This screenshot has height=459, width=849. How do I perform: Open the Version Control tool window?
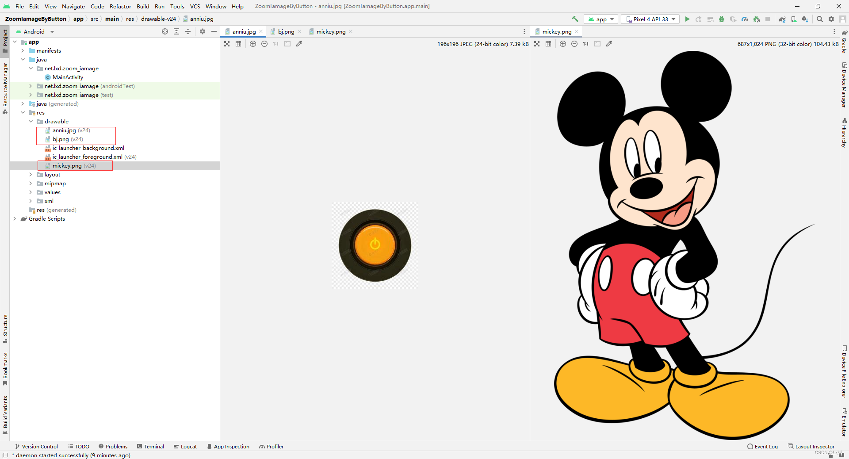pos(36,447)
